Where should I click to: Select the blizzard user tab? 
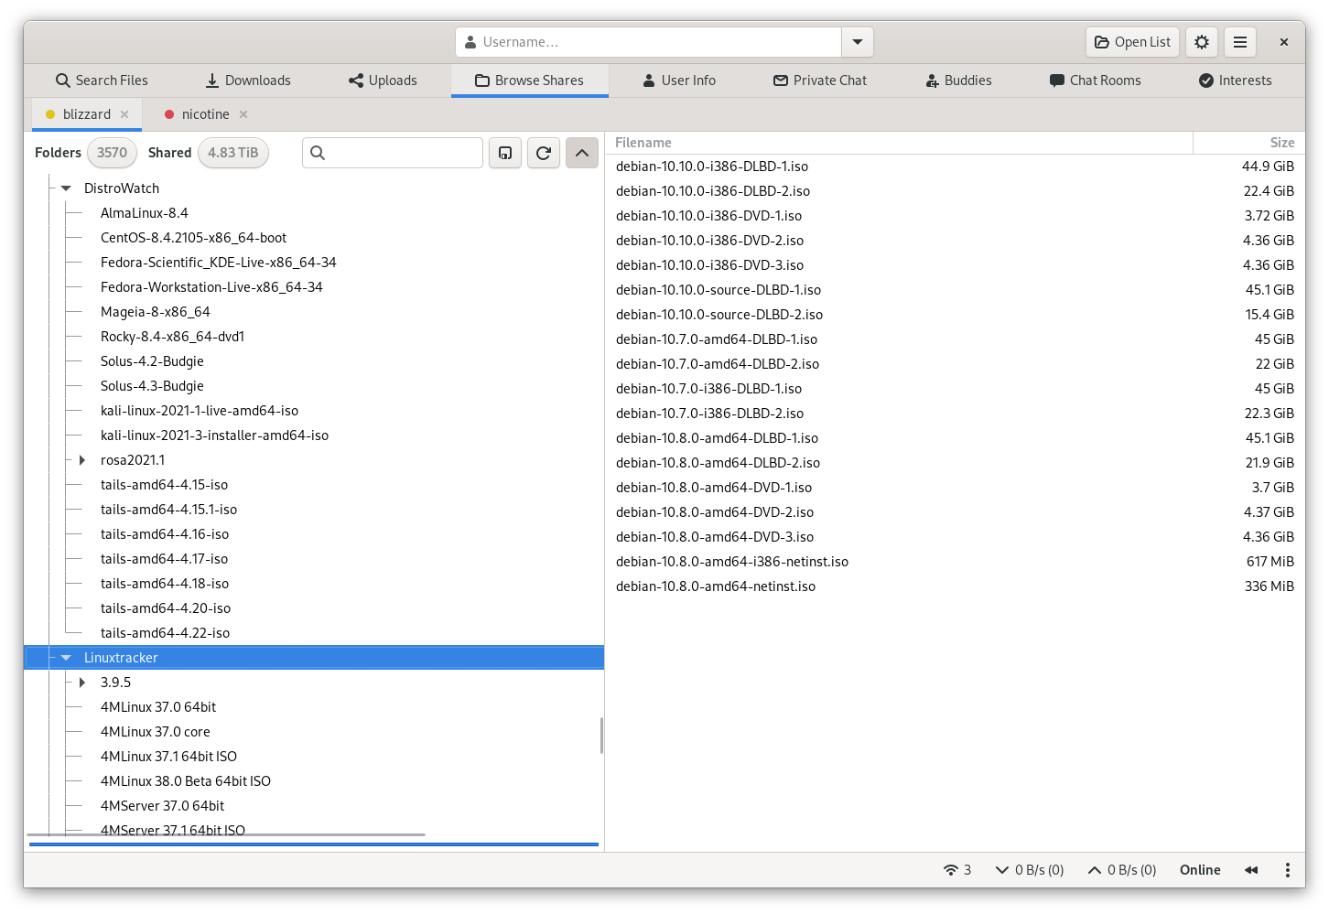pos(87,114)
